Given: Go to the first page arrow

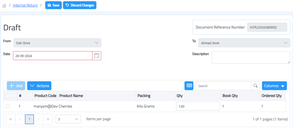Looking at the screenshot, I should 11,119.
